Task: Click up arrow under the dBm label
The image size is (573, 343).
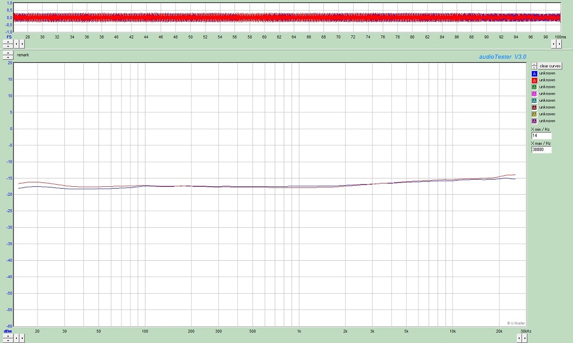Action: (8, 336)
